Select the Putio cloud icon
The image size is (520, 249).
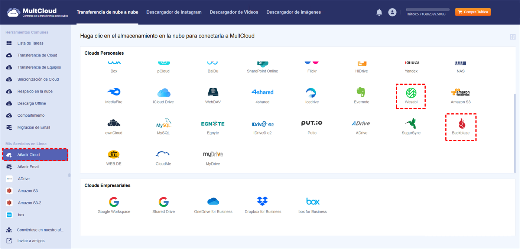coord(312,123)
